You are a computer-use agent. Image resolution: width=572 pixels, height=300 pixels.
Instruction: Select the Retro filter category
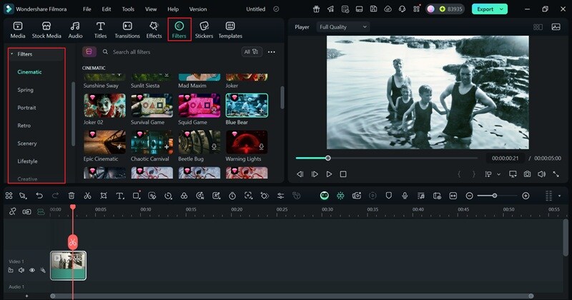pyautogui.click(x=24, y=126)
